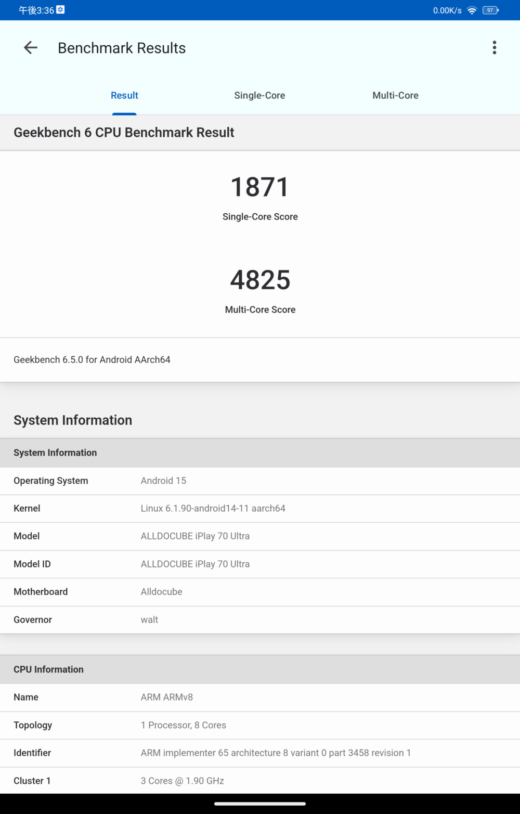The image size is (520, 814).
Task: Select the Result tab
Action: coord(124,96)
